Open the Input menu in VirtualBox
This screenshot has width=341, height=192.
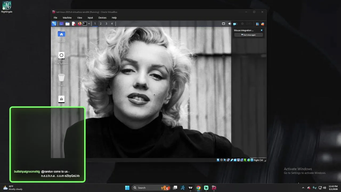90,18
